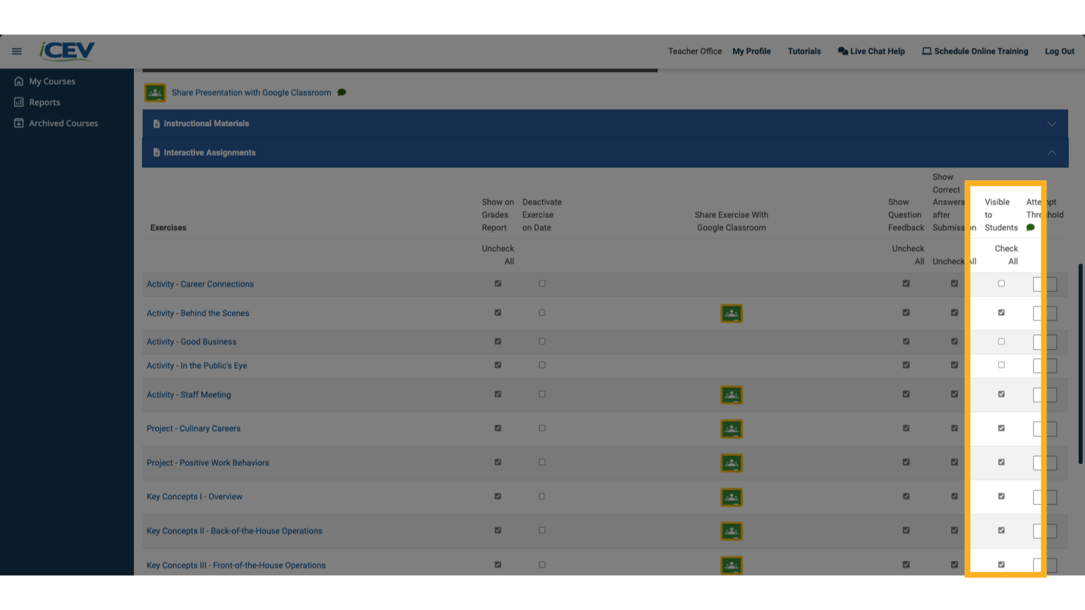Image resolution: width=1085 pixels, height=610 pixels.
Task: Open the Teacher Office menu item
Action: click(x=695, y=51)
